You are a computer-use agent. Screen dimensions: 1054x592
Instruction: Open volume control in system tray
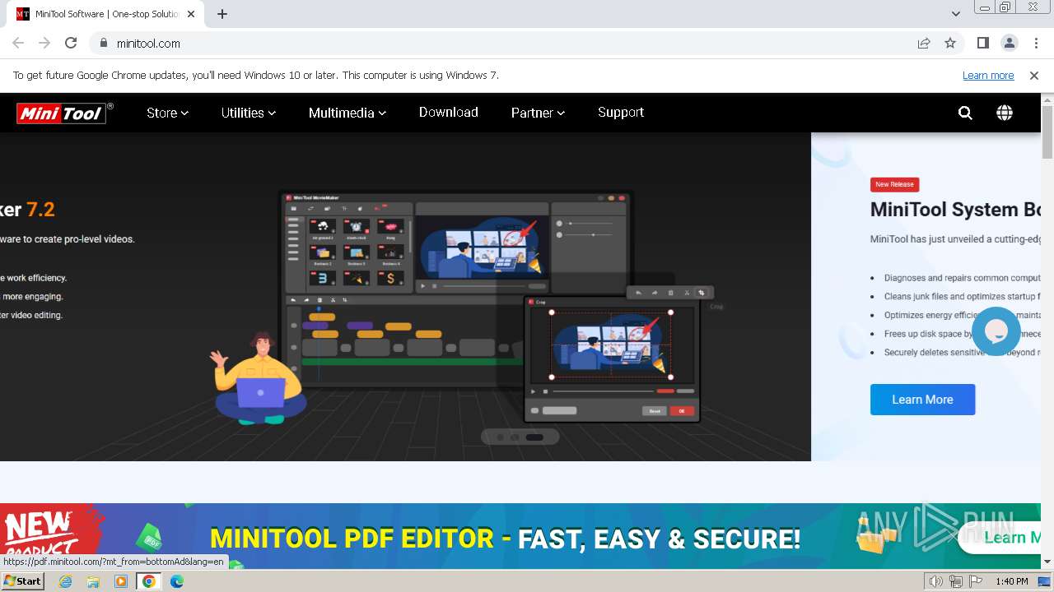[936, 581]
